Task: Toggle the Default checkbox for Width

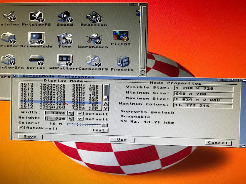Action: click(x=80, y=113)
